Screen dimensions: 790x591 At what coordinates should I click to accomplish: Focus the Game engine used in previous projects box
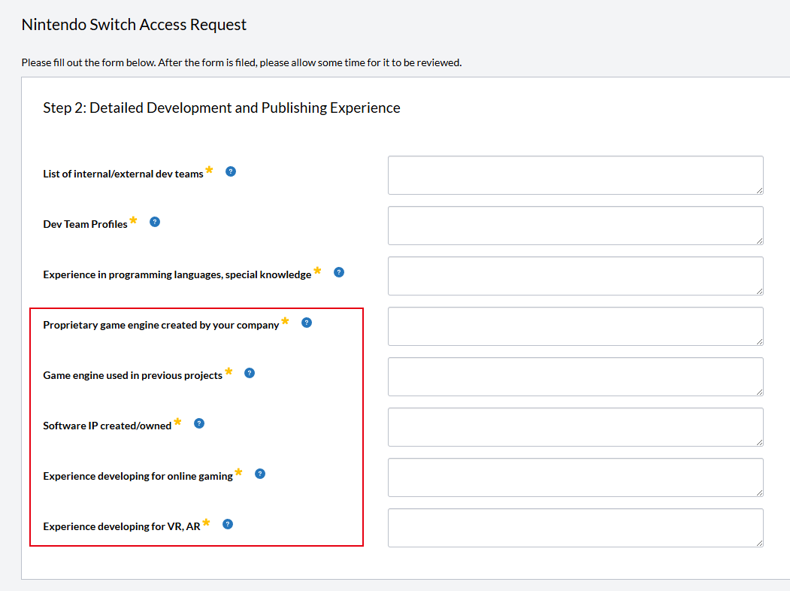pyautogui.click(x=575, y=377)
